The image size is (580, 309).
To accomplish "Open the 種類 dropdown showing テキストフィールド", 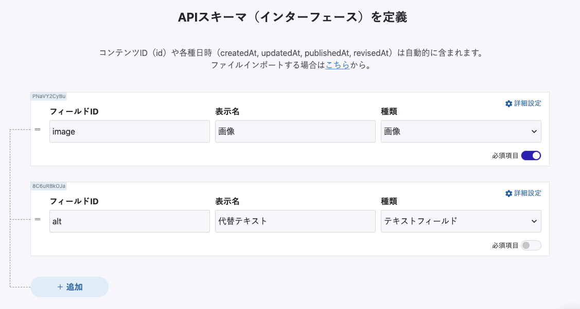I will 461,221.
